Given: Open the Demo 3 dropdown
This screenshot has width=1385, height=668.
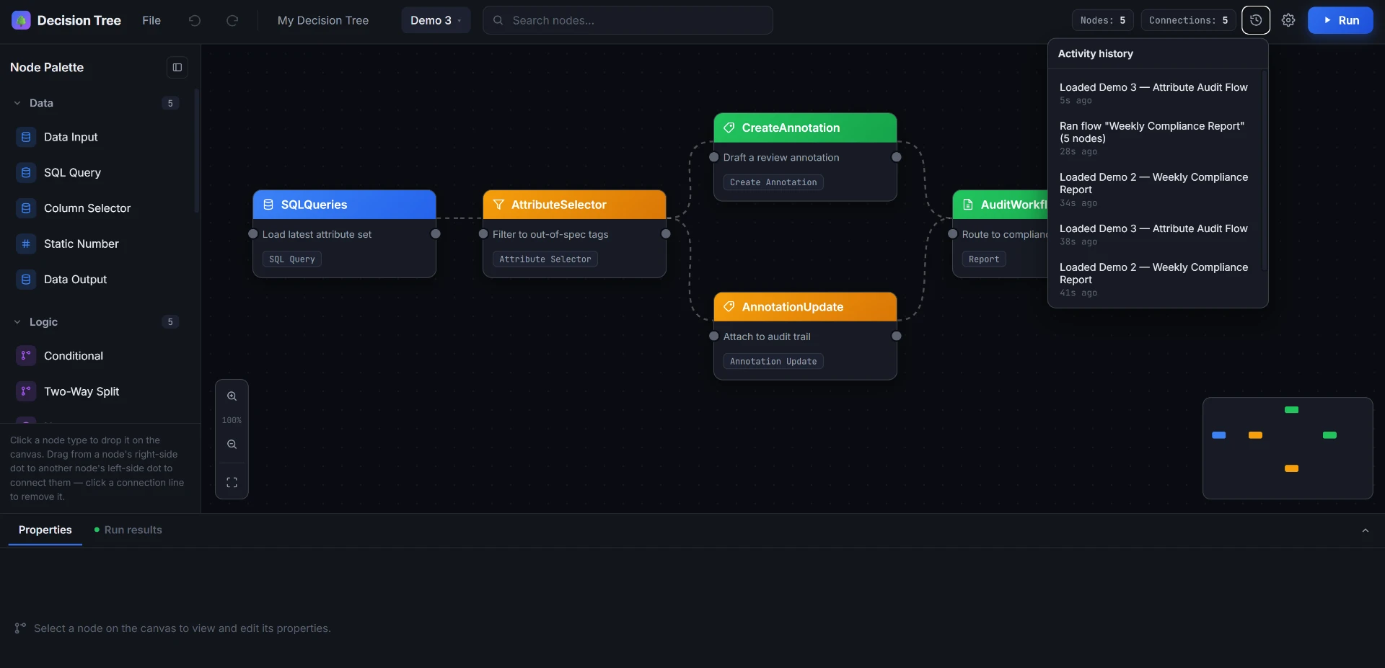Looking at the screenshot, I should point(436,20).
